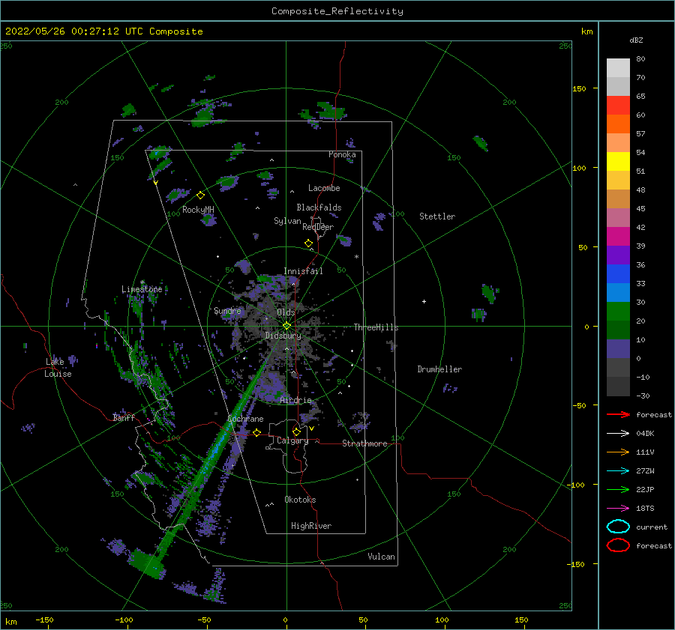
Task: Click the Blackfalds label
Action: tap(319, 208)
